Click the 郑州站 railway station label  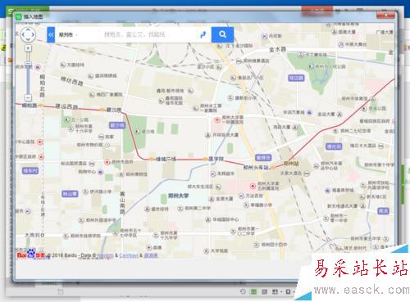point(291,164)
